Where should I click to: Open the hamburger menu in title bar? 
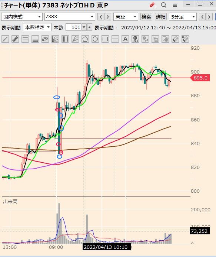[175, 5]
